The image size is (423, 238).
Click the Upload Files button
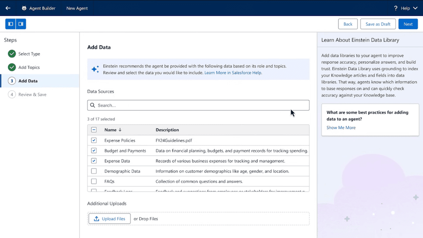click(110, 219)
